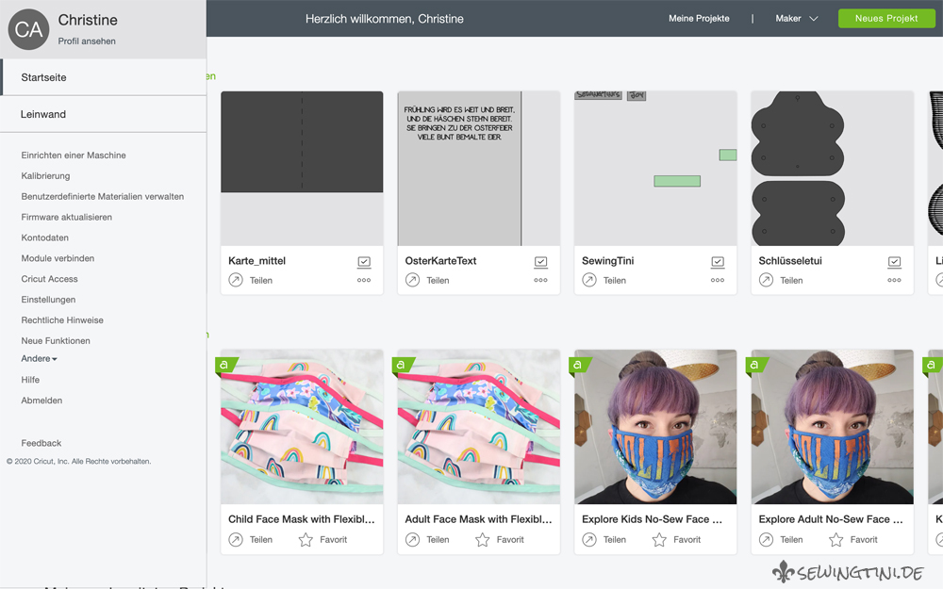Select Module verbinden
The image size is (943, 589).
point(58,258)
